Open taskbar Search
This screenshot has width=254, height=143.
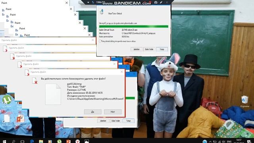tap(13, 141)
